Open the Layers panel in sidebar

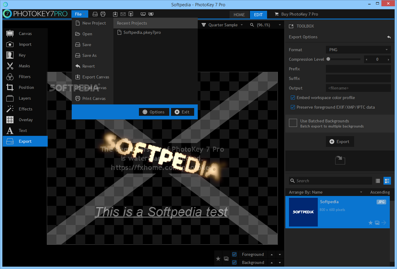(25, 98)
